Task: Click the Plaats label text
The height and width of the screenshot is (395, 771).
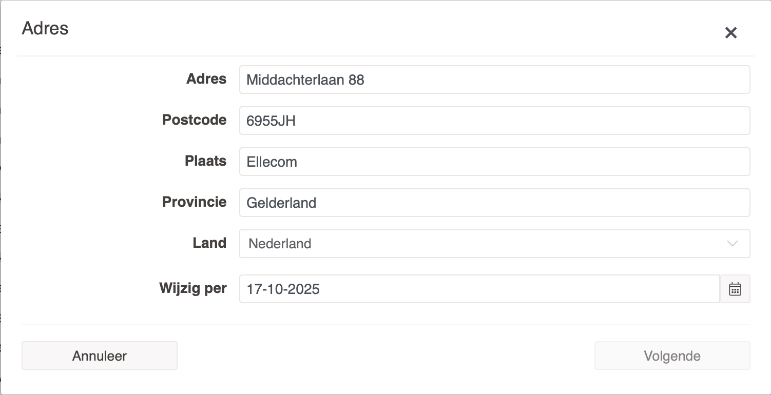Action: (205, 161)
